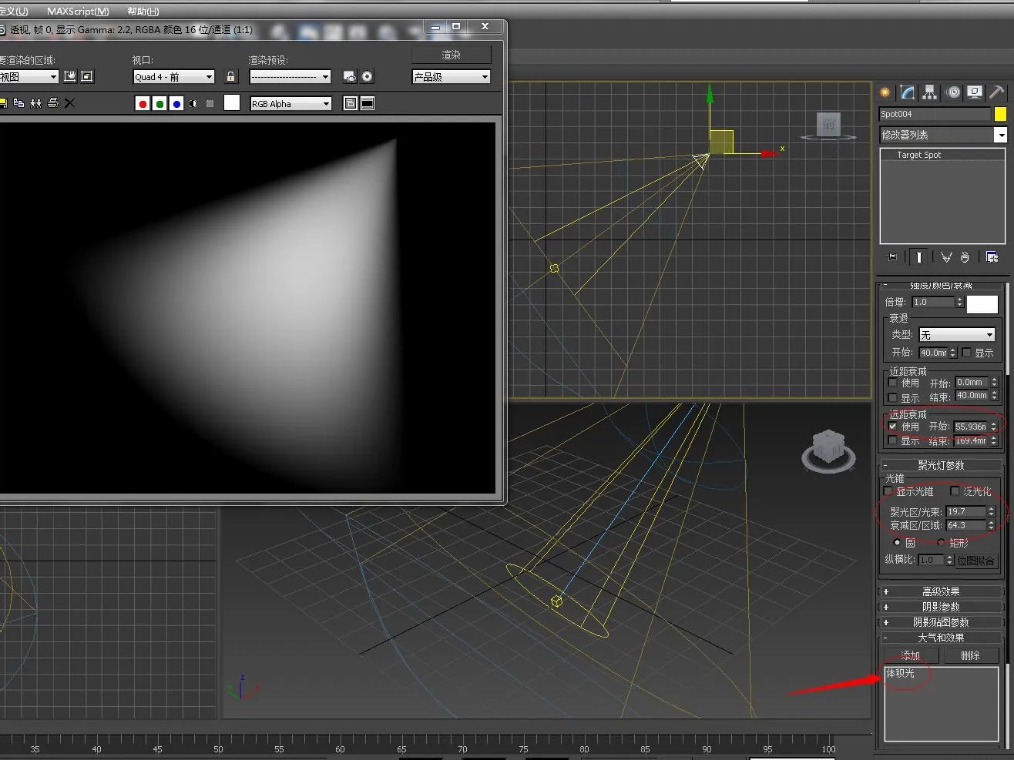This screenshot has height=760, width=1014.
Task: Select 体积光 in the effects list
Action: (x=902, y=675)
